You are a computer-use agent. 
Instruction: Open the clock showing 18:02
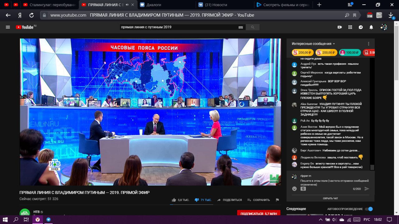click(x=378, y=220)
